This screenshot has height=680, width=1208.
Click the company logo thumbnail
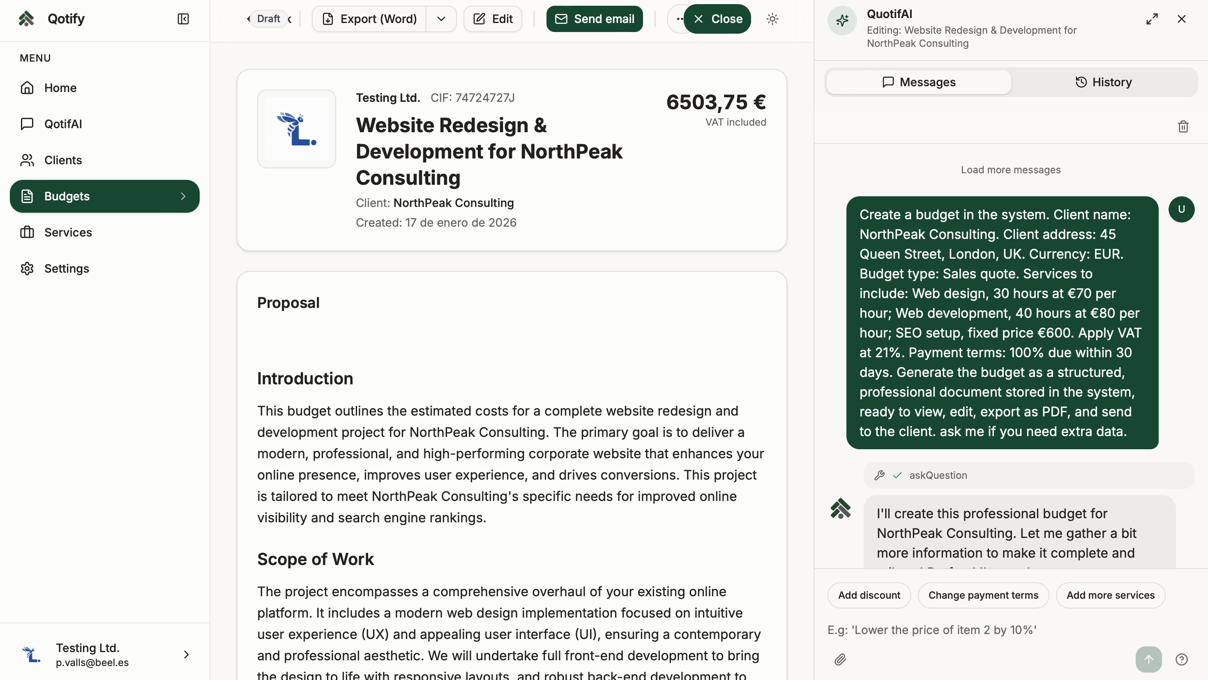296,129
